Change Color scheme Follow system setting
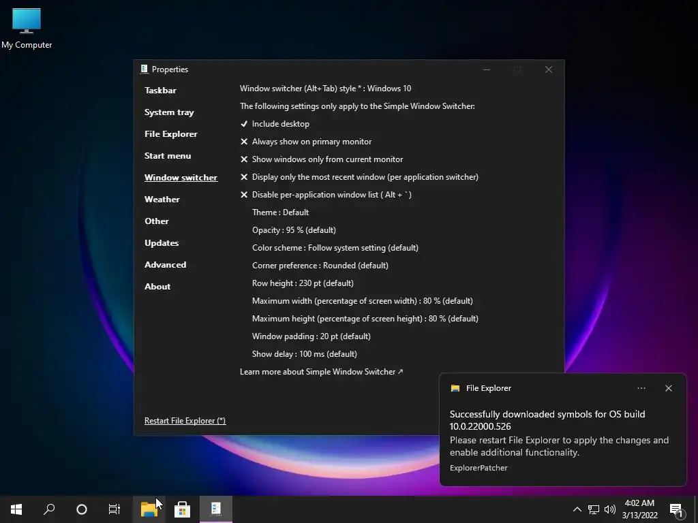This screenshot has width=698, height=523. (x=335, y=248)
